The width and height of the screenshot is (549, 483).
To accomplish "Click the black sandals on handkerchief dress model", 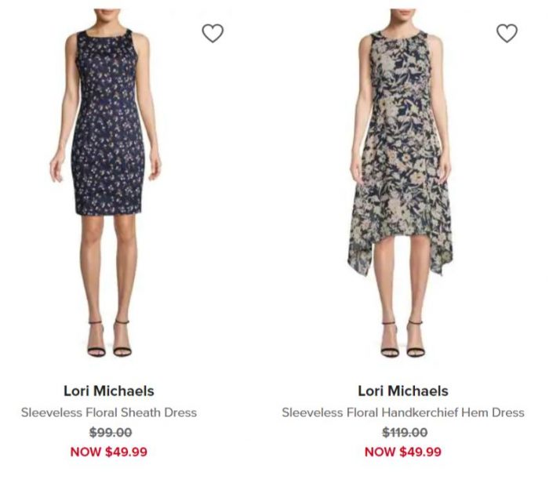I will pos(403,339).
